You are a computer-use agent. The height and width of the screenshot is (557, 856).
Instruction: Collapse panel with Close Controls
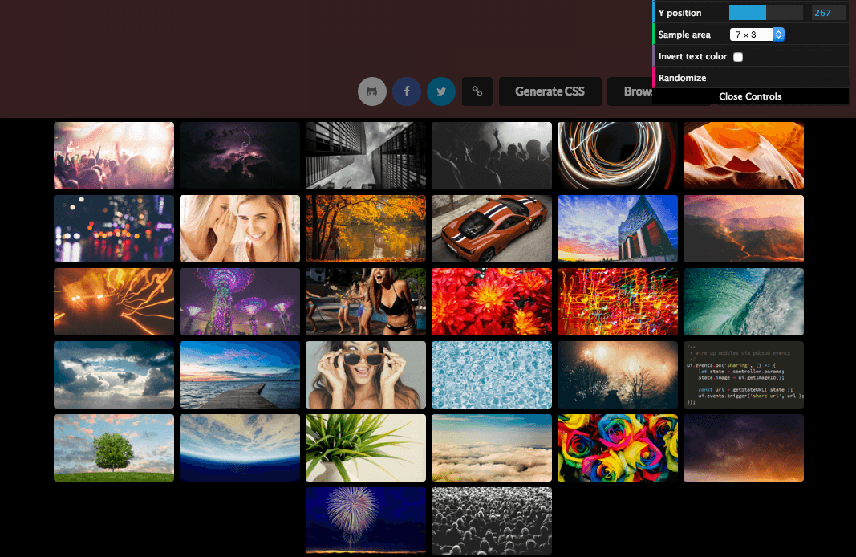[x=750, y=96]
